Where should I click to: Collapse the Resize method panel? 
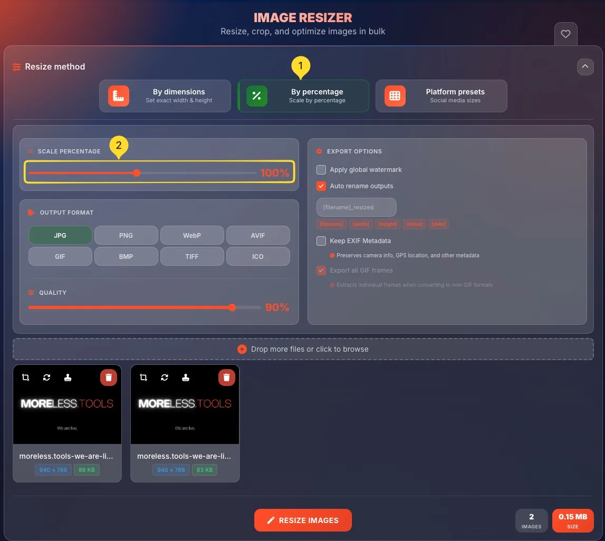pos(585,67)
